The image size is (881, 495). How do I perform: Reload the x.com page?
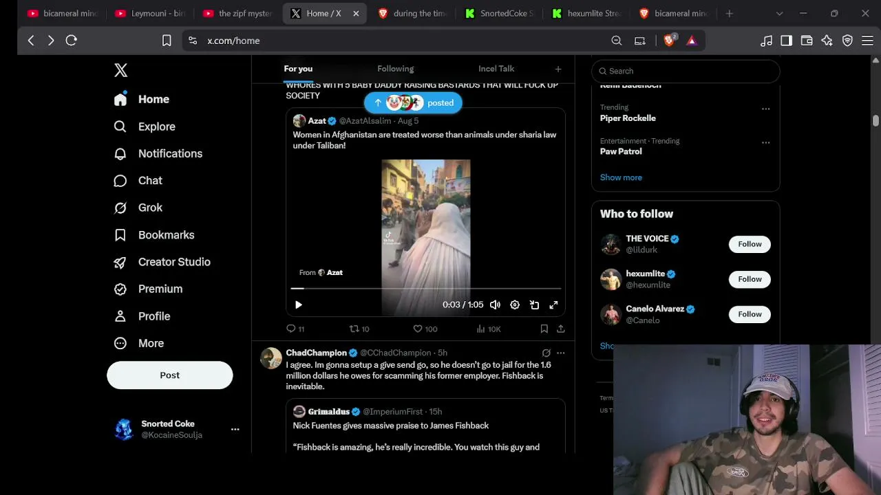click(x=71, y=41)
